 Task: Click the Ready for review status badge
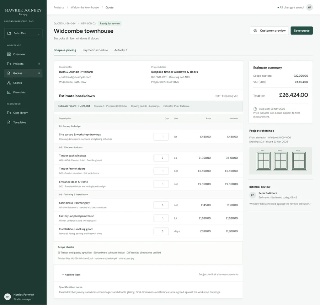coord(110,23)
